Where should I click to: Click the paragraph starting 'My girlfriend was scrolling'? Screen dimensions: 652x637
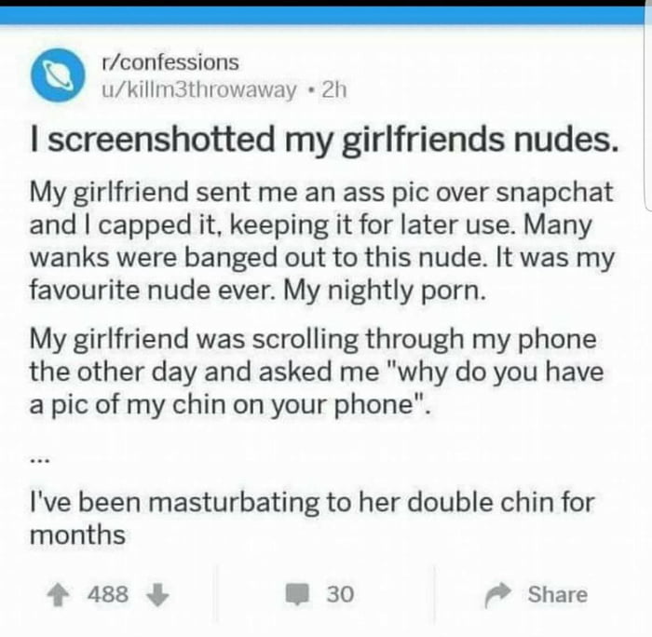pos(317,372)
